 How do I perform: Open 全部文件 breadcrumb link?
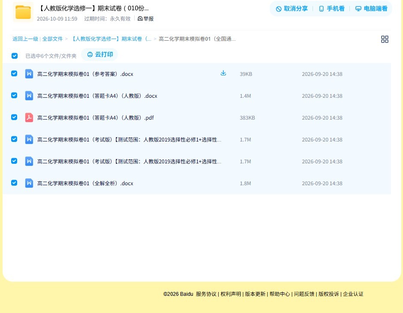(x=52, y=39)
